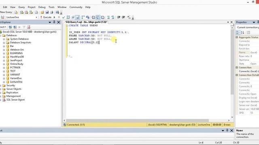Select the Server Objects folder
Image resolution: width=259 pixels, height=145 pixels.
14,89
